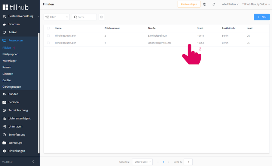Click the Unterlagen document icon
This screenshot has height=166, width=272.
4,127
